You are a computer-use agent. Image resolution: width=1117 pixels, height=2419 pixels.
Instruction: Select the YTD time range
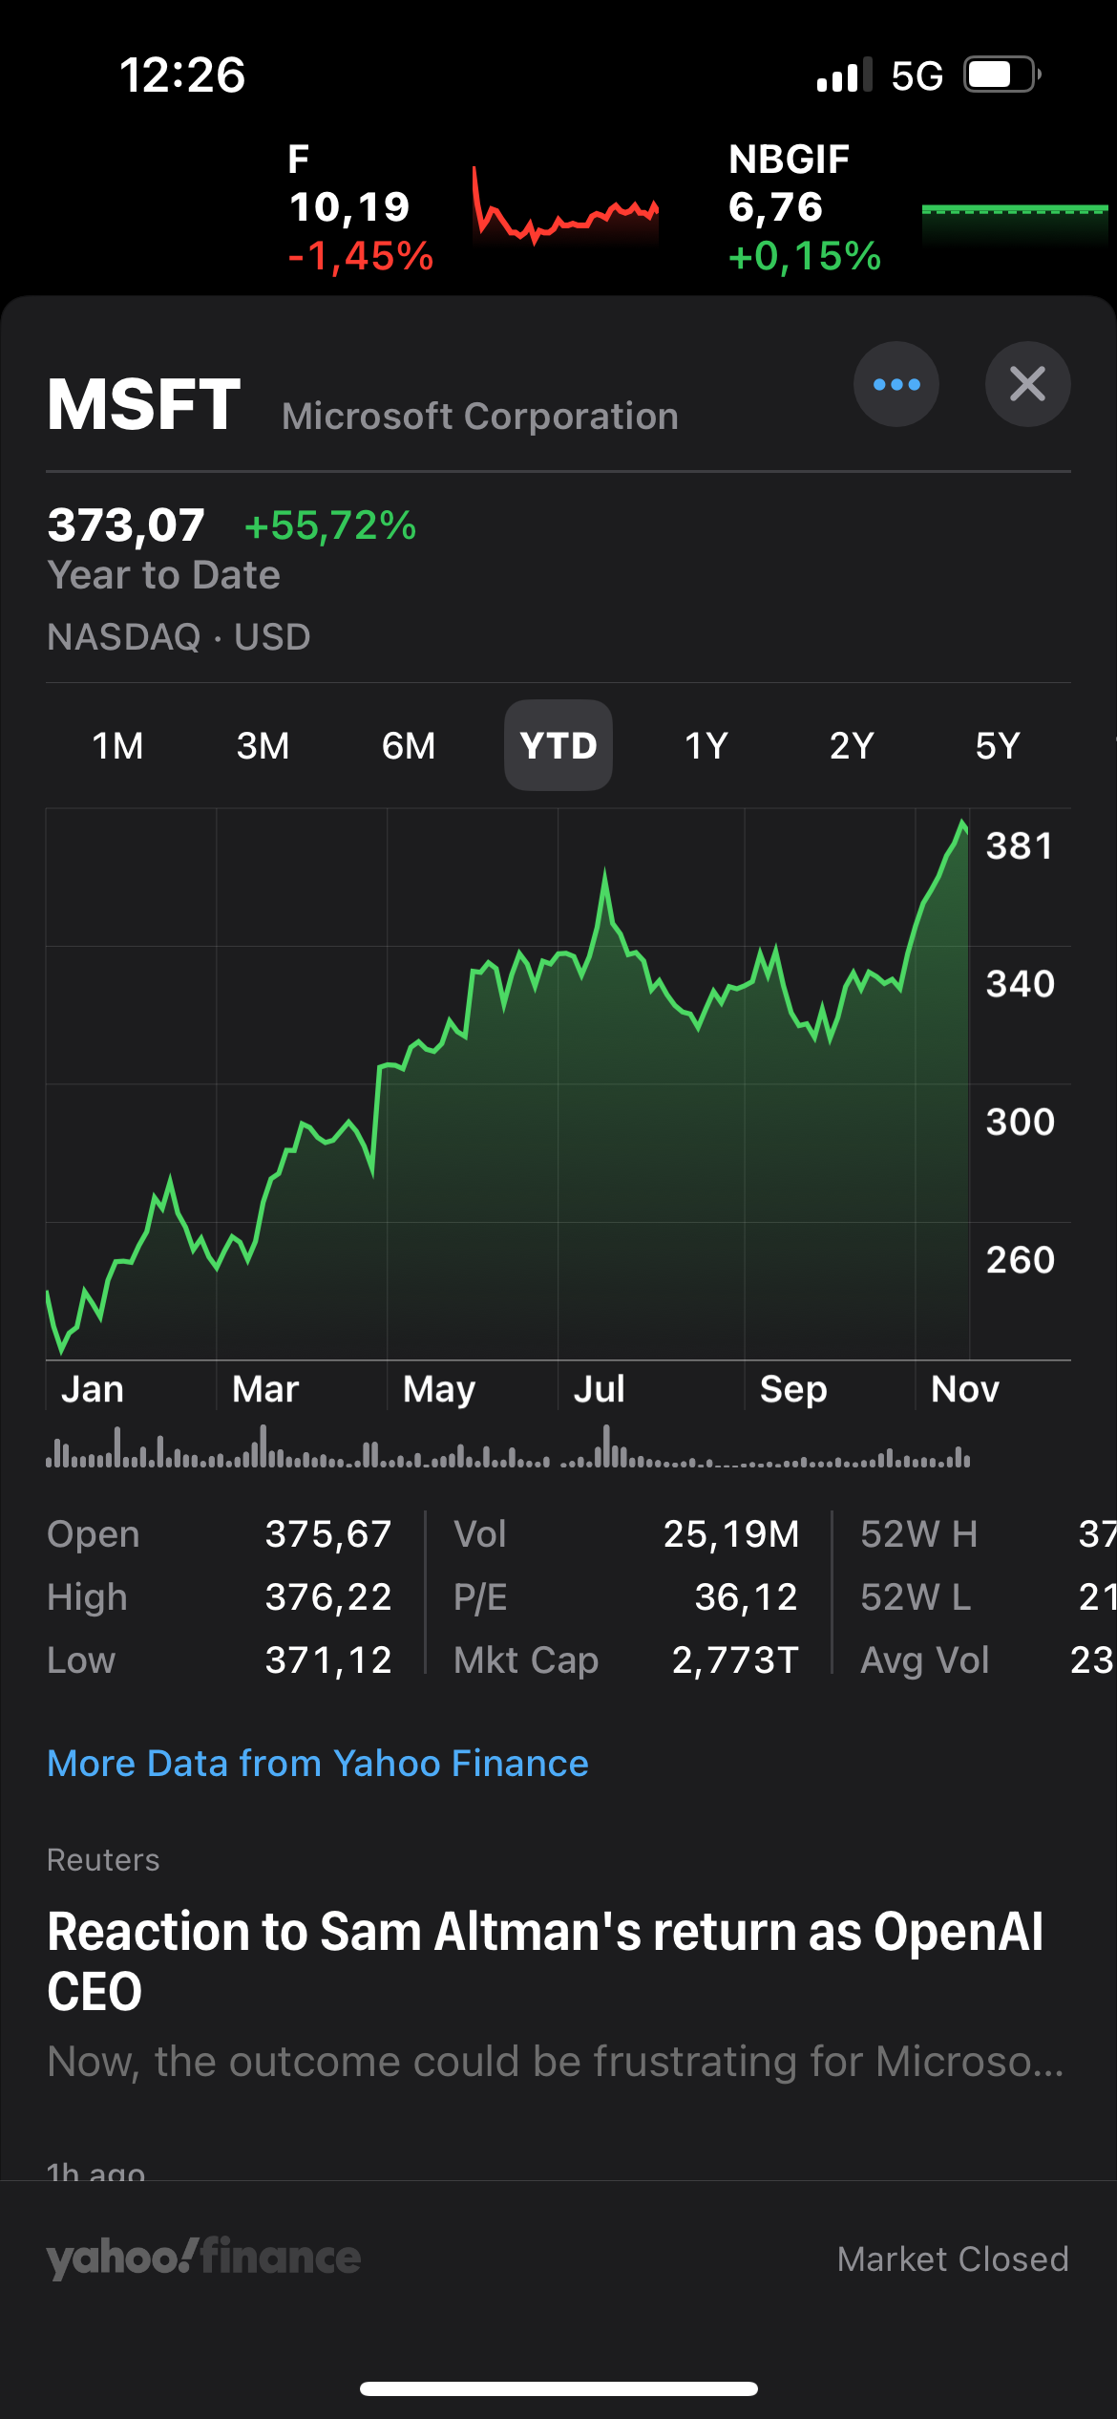(x=558, y=745)
